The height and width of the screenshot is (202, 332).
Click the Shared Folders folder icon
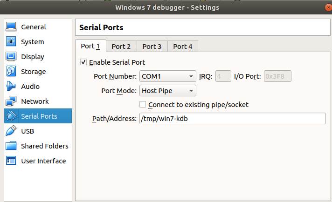(x=11, y=146)
